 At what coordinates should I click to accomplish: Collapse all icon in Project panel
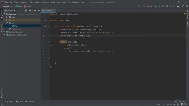tap(30, 11)
